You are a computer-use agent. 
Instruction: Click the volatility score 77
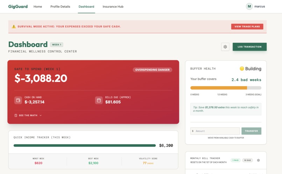pos(144,163)
